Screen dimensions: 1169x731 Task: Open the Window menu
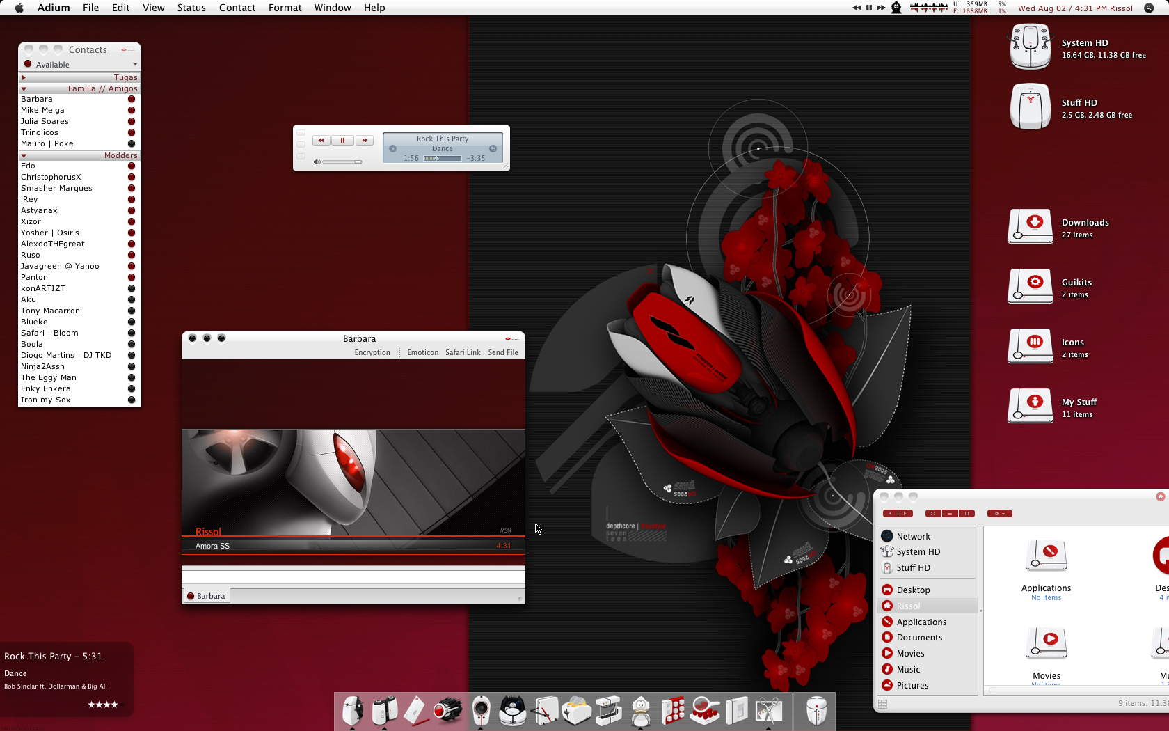pos(333,8)
